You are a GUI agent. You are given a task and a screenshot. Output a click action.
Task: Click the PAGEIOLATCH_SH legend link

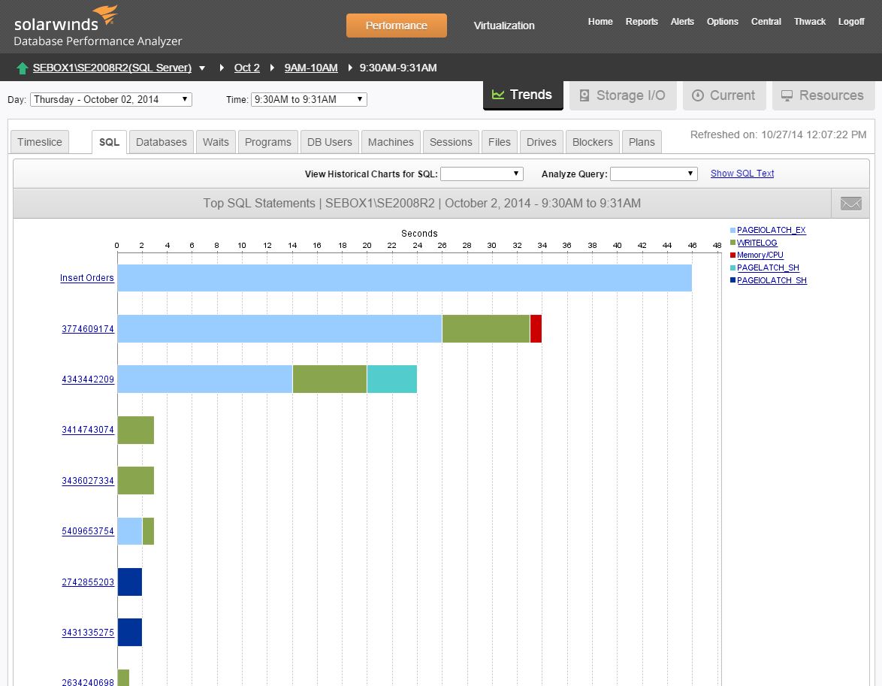click(772, 280)
